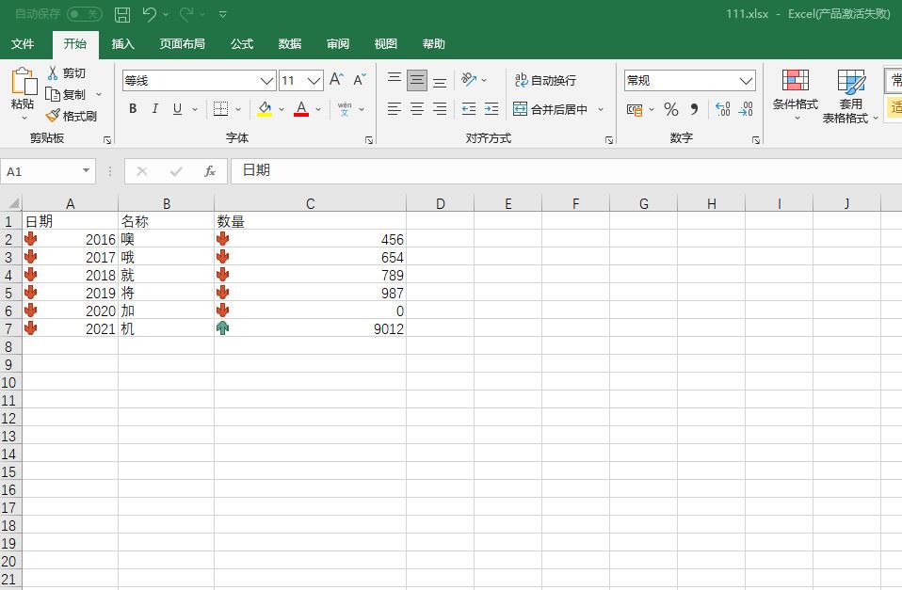Open Conditional Formatting (条件格式)
Image resolution: width=902 pixels, height=590 pixels.
[x=795, y=94]
